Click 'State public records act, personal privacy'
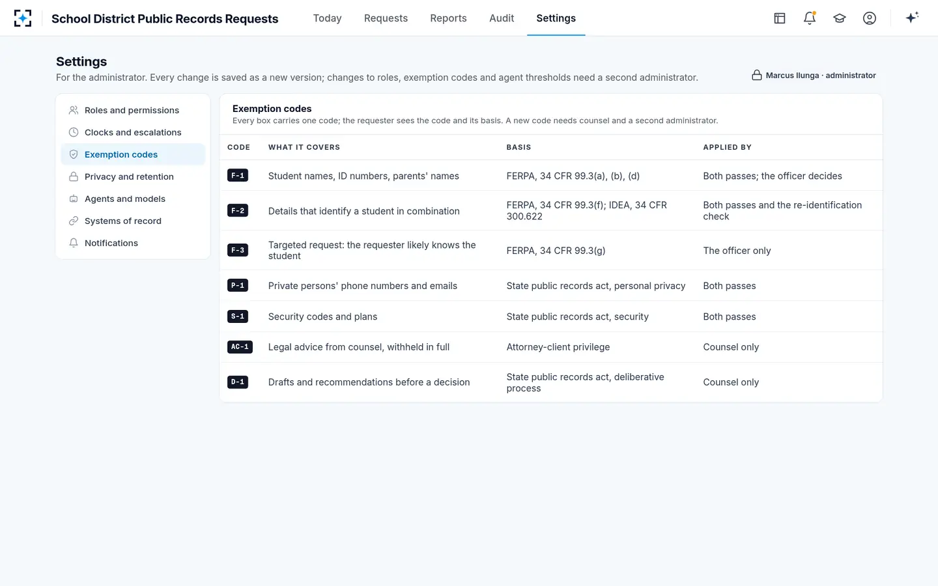 [x=596, y=286]
